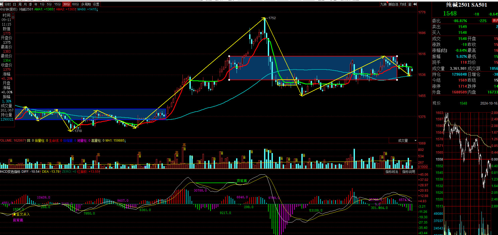The width and height of the screenshot is (498, 235).
Task: Click the 1318 low price marker
Action: click(78, 131)
